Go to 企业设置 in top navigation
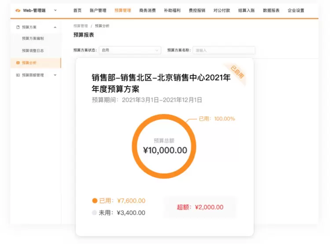 coord(296,10)
